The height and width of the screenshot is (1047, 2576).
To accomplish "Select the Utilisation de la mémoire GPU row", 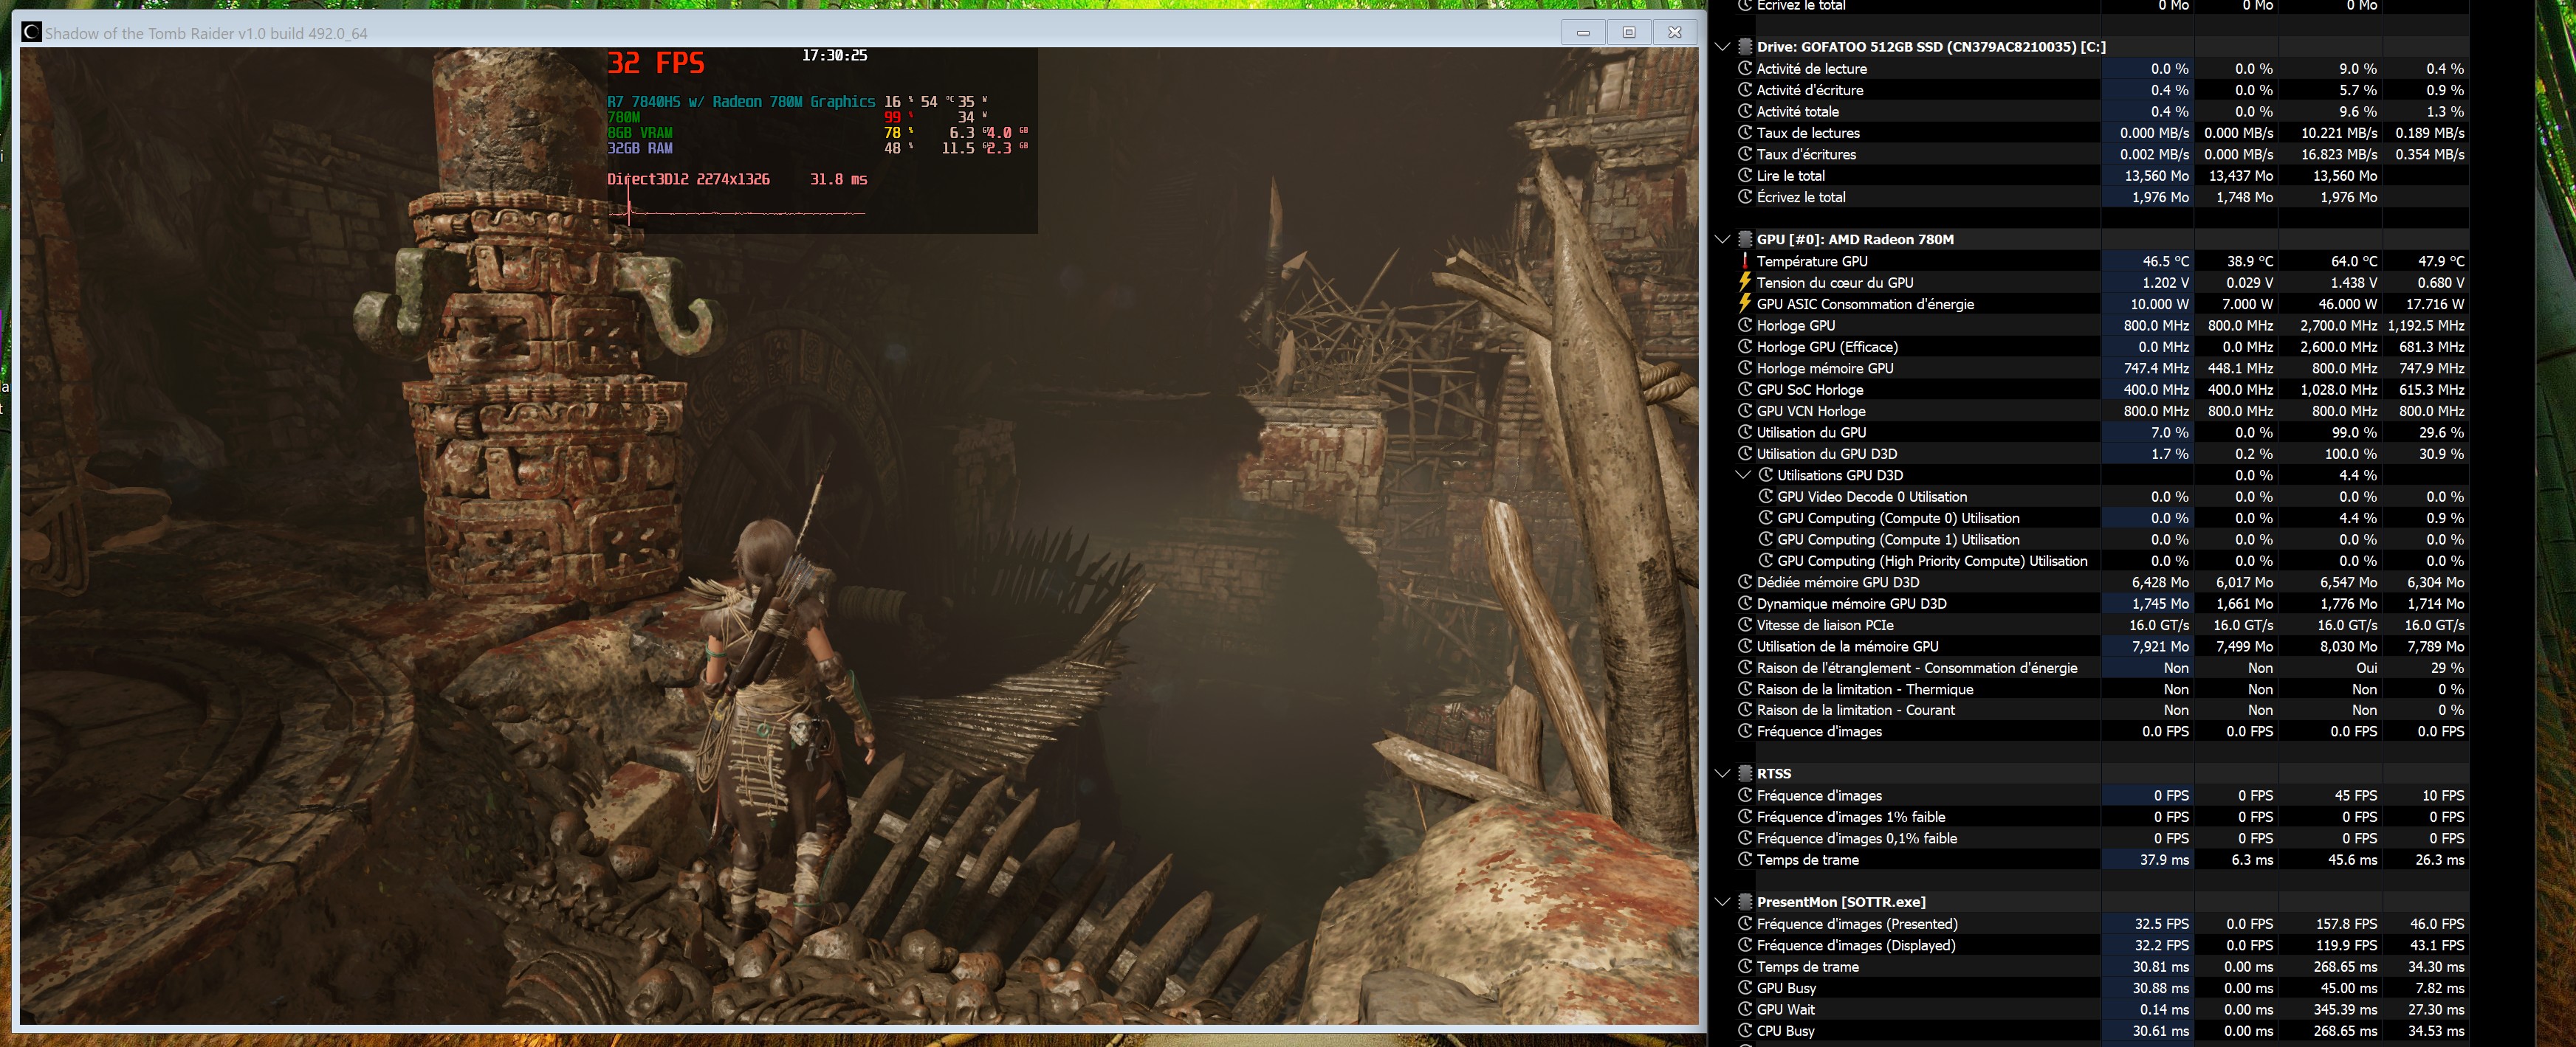I will (1847, 646).
